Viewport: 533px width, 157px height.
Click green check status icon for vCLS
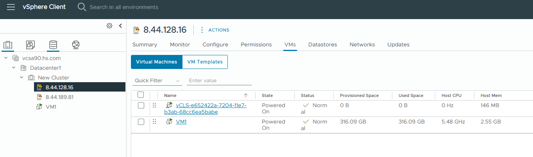306,105
